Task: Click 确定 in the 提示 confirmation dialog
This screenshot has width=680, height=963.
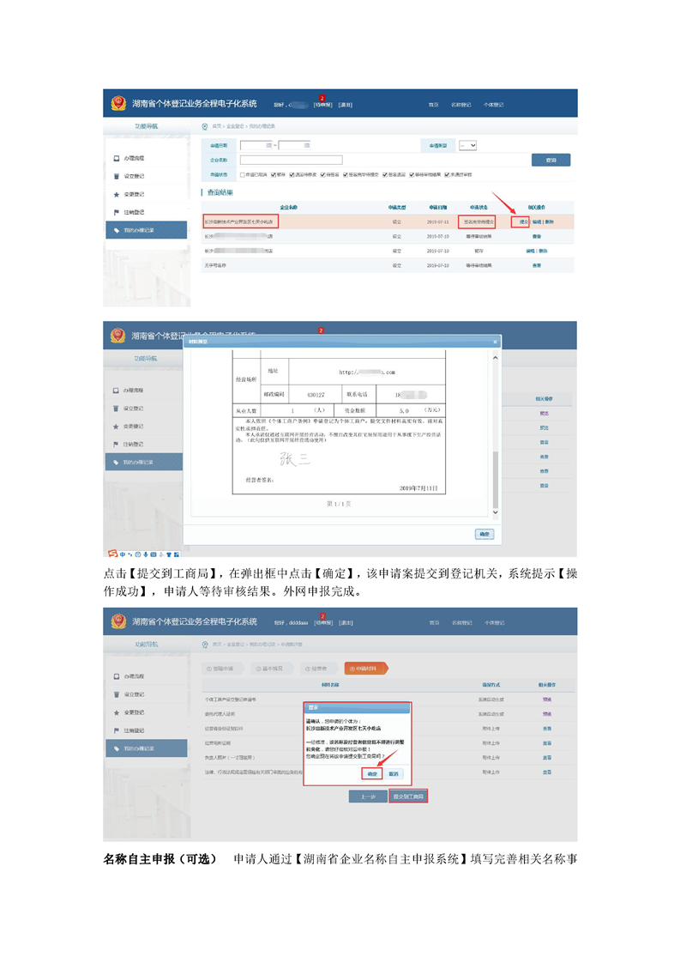Action: [x=371, y=773]
